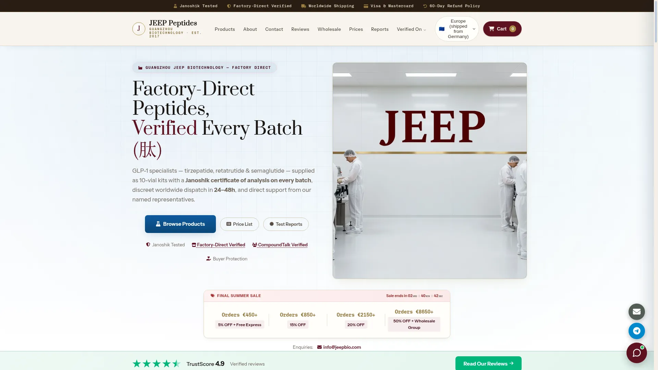Click the Worldwide Shipping text in top bar
This screenshot has width=658, height=370.
click(x=331, y=6)
